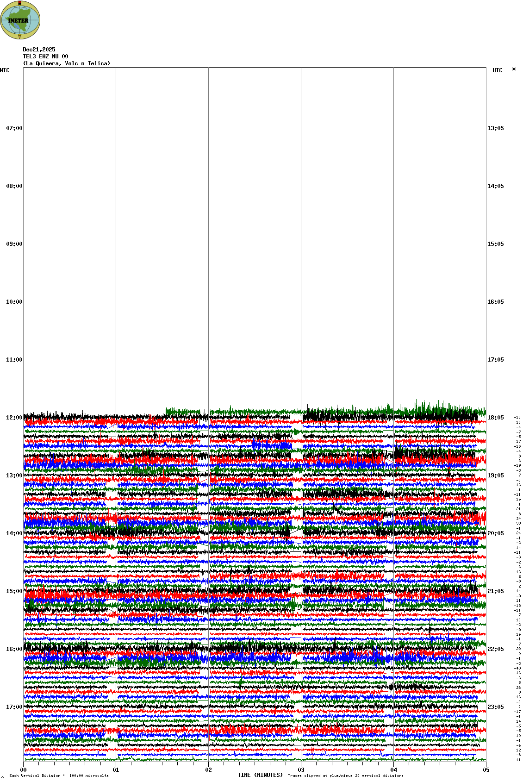Image resolution: width=523 pixels, height=782 pixels.
Task: Click the 14:00 local time label
Action: (14, 533)
